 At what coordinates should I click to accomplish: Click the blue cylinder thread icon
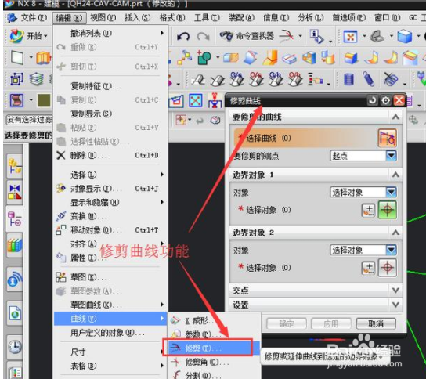coord(348,80)
